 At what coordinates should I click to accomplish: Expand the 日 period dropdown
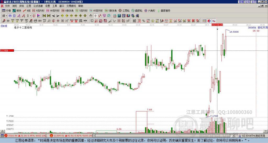(x=6, y=16)
